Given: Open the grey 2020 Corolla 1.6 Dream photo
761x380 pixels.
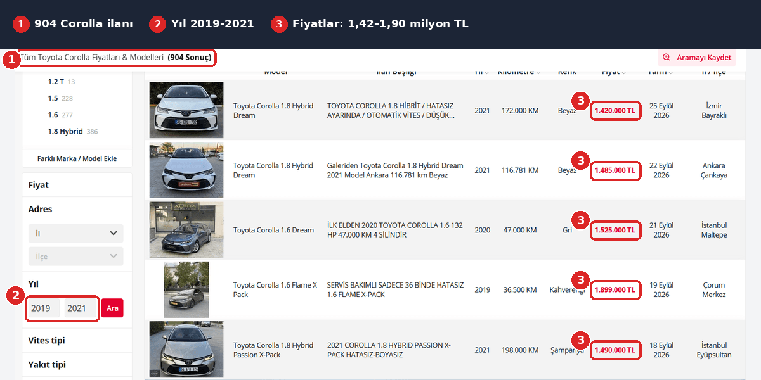Looking at the screenshot, I should click(186, 230).
